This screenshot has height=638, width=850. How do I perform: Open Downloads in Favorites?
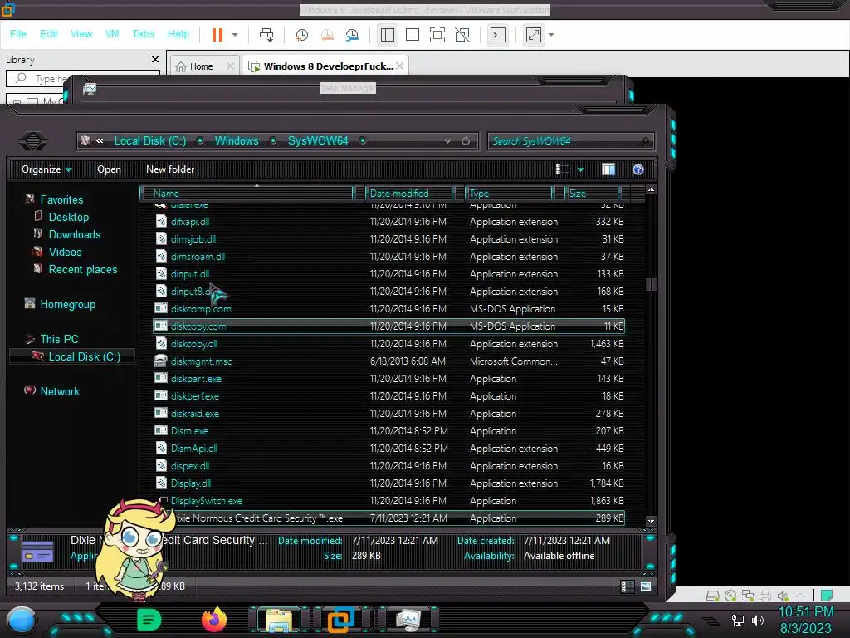pyautogui.click(x=74, y=234)
